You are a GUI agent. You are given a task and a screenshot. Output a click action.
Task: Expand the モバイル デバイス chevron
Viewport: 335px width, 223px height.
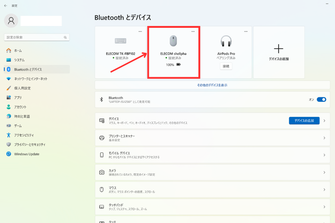324,155
